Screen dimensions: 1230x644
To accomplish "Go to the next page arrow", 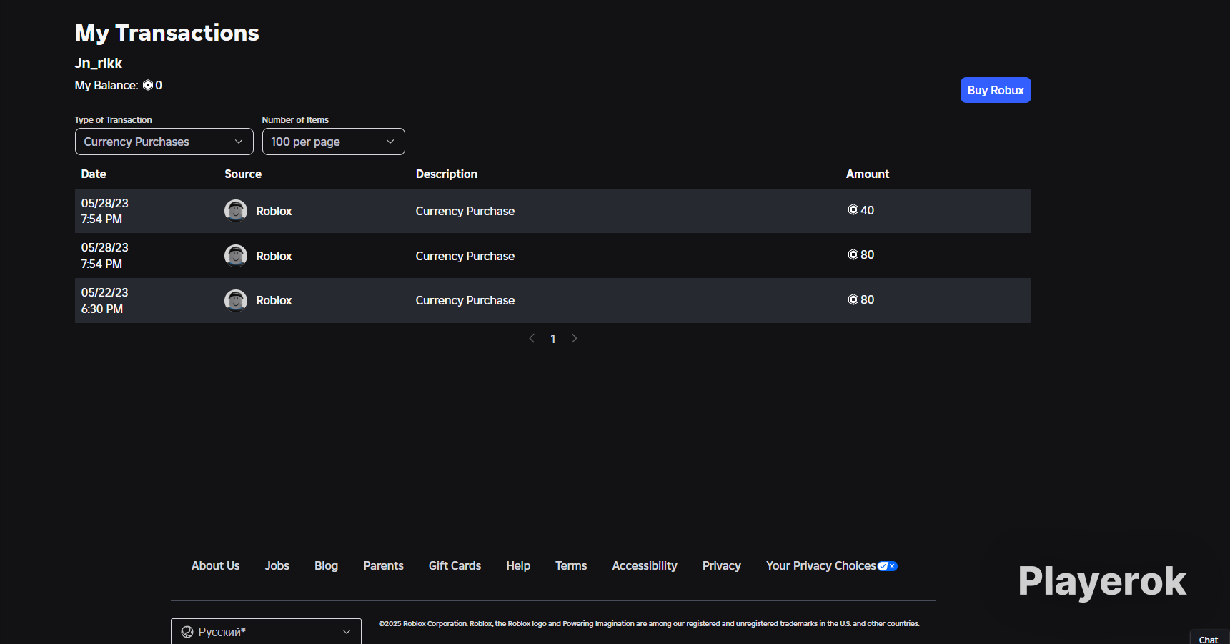I will click(x=574, y=338).
